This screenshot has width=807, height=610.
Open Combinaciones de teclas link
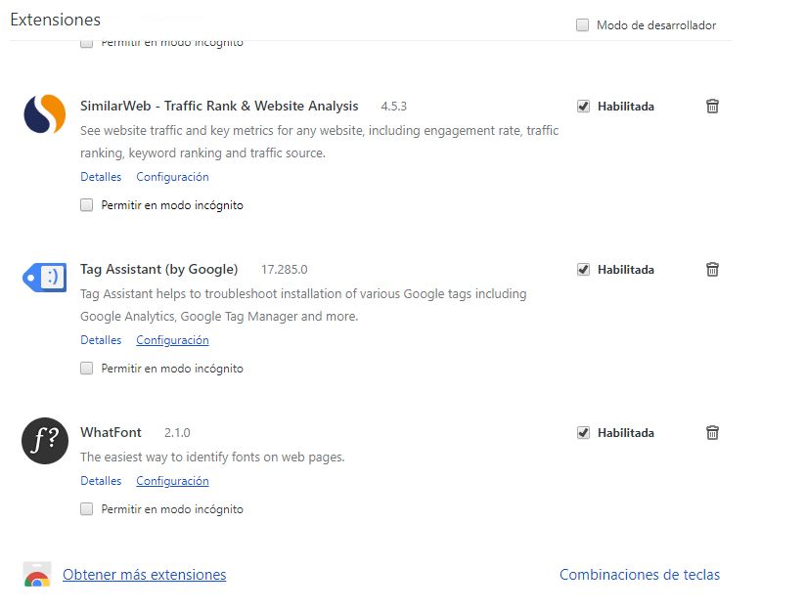(x=640, y=575)
